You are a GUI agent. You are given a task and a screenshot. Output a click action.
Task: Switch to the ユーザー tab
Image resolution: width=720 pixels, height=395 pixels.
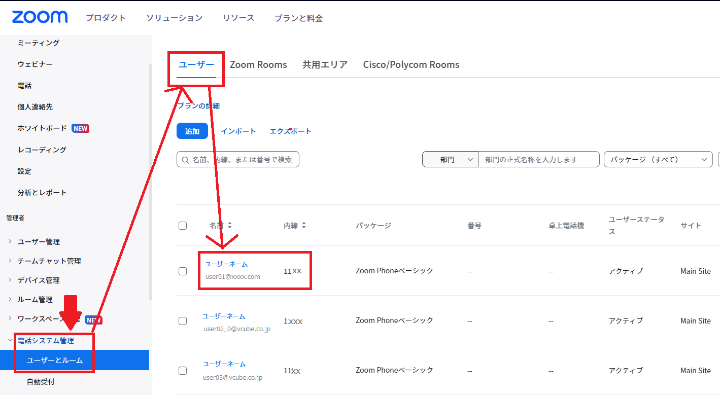point(196,64)
